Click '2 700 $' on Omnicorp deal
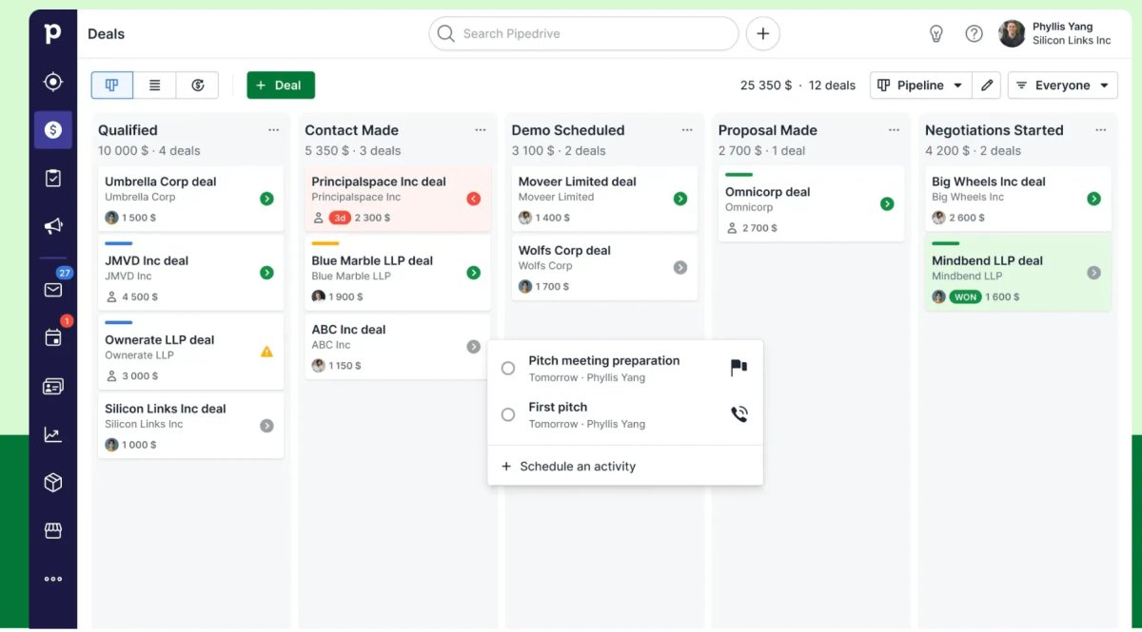Image resolution: width=1142 pixels, height=632 pixels. click(759, 228)
